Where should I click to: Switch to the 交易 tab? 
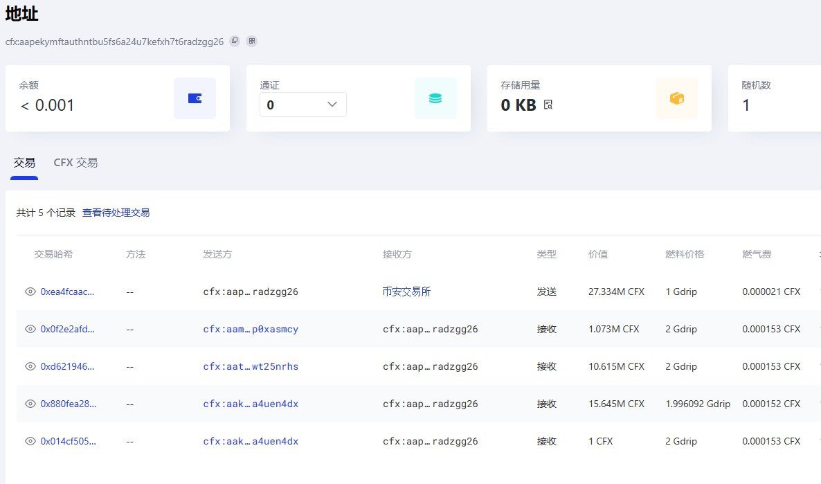click(24, 163)
